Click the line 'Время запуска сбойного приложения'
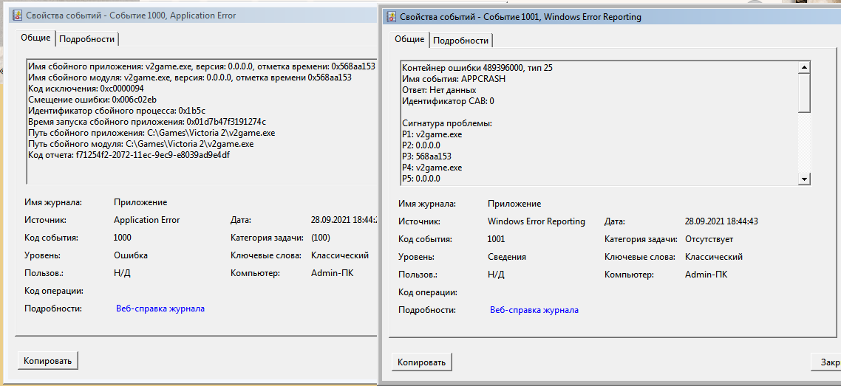This screenshot has height=386, width=841. pos(147,122)
